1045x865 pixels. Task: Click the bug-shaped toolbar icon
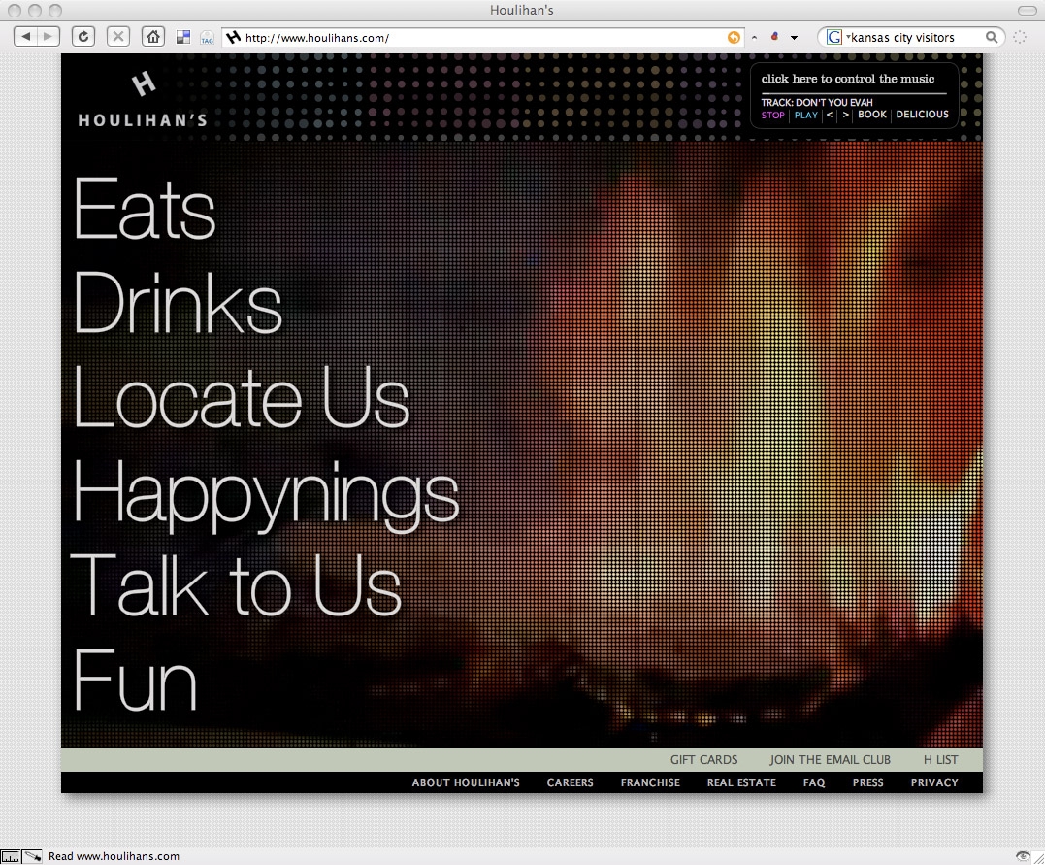(x=774, y=37)
